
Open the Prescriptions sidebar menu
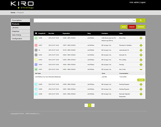pyautogui.click(x=21, y=20)
